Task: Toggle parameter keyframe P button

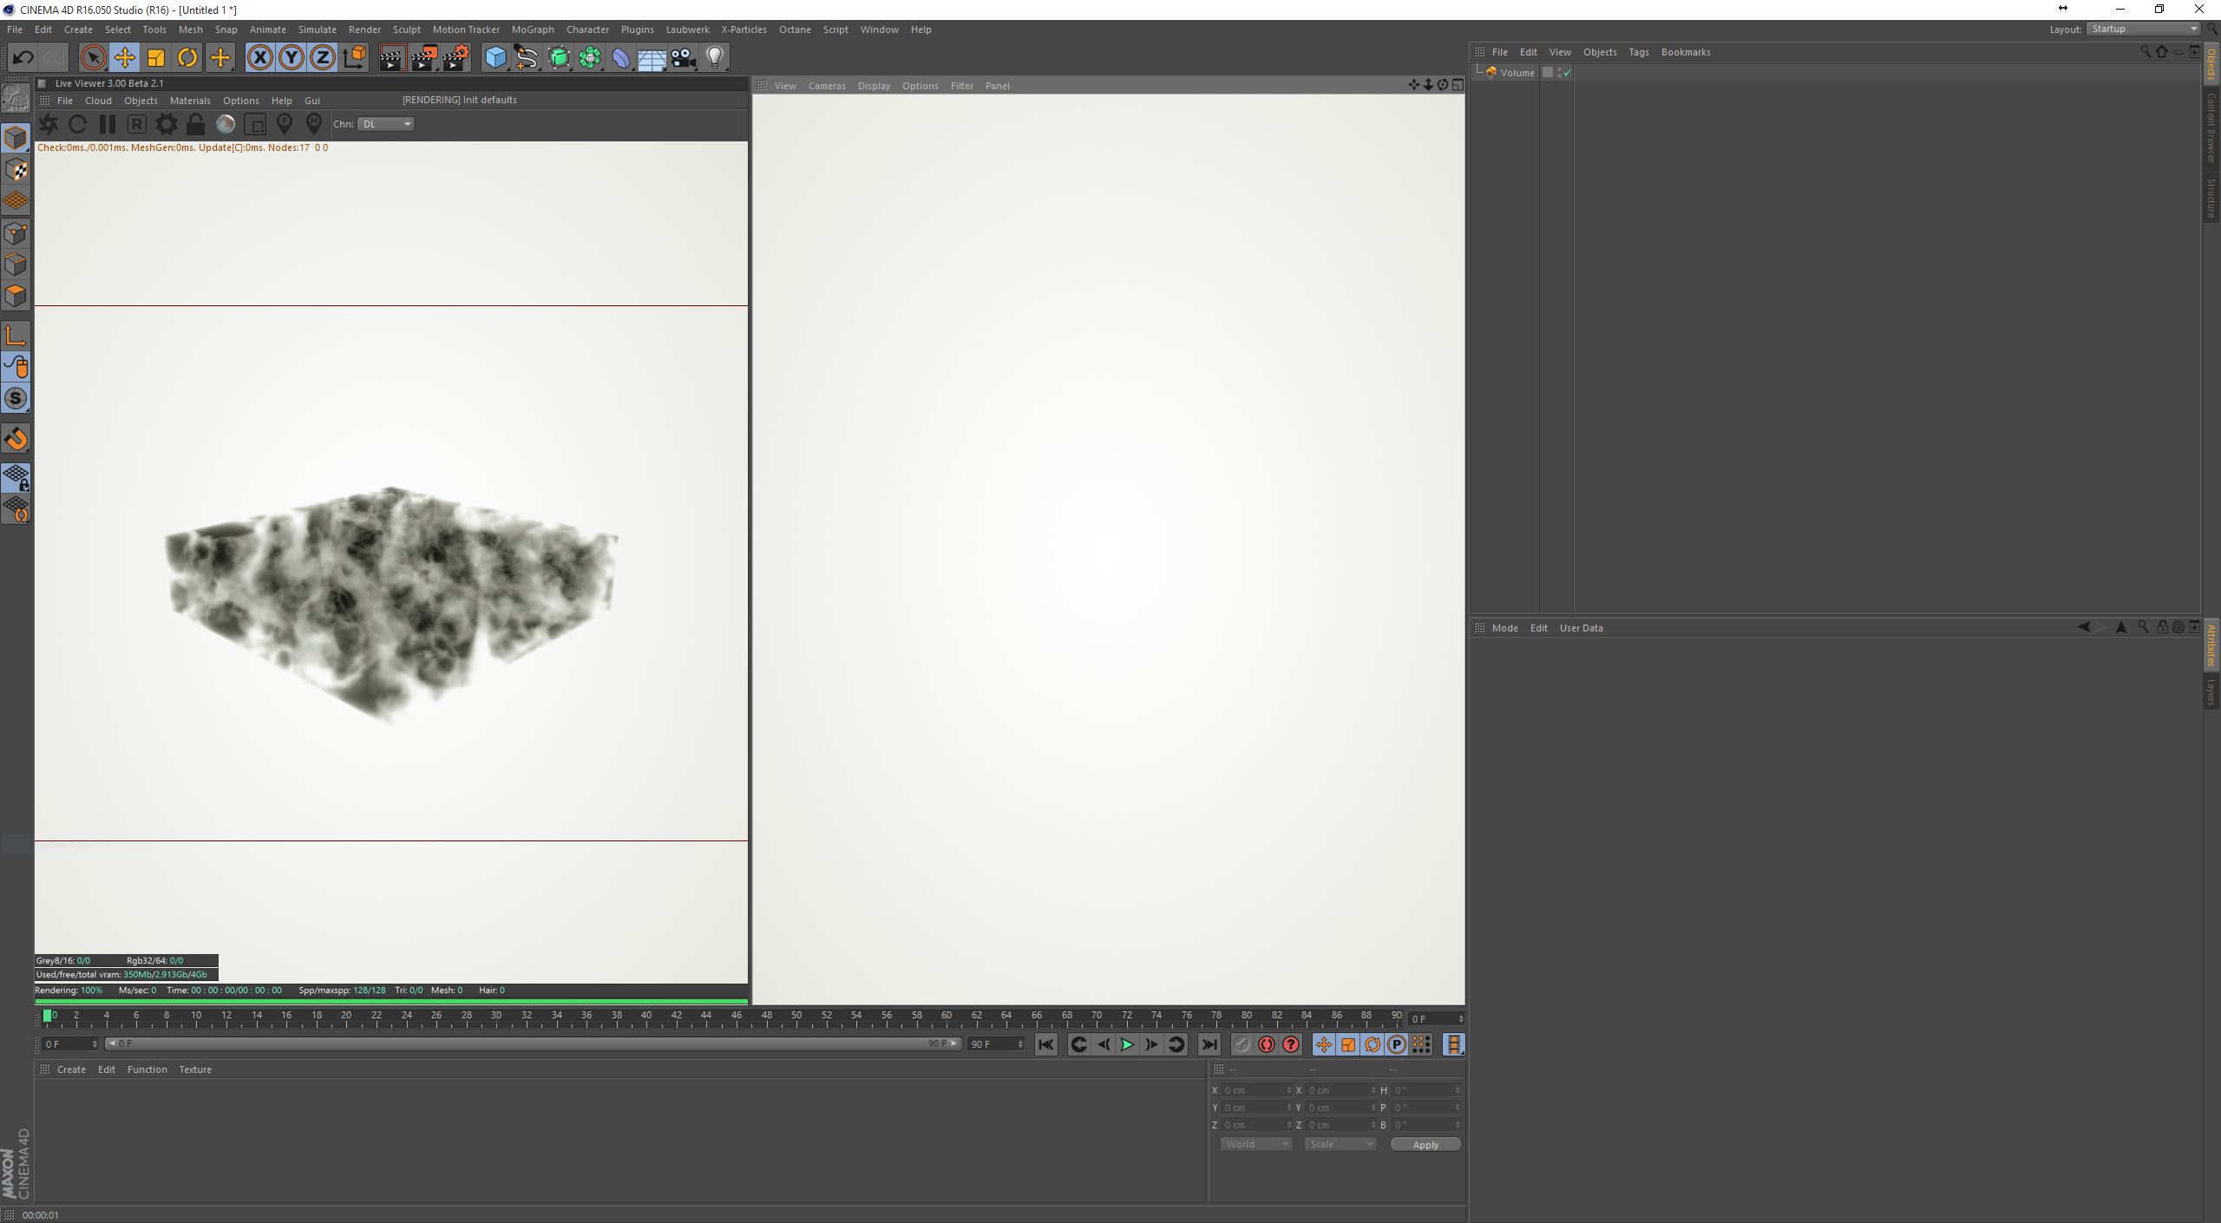Action: pyautogui.click(x=1397, y=1045)
